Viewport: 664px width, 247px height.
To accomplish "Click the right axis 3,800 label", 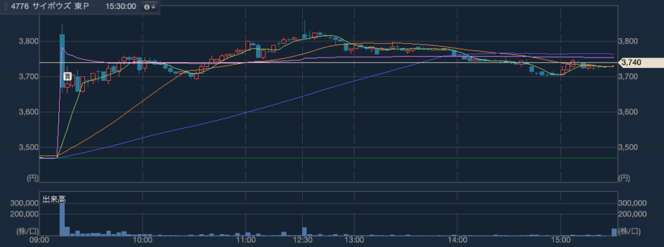I will click(x=628, y=41).
